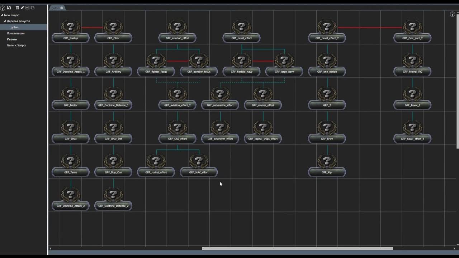Click the horizontal scrollbar thumb

(x=297, y=248)
